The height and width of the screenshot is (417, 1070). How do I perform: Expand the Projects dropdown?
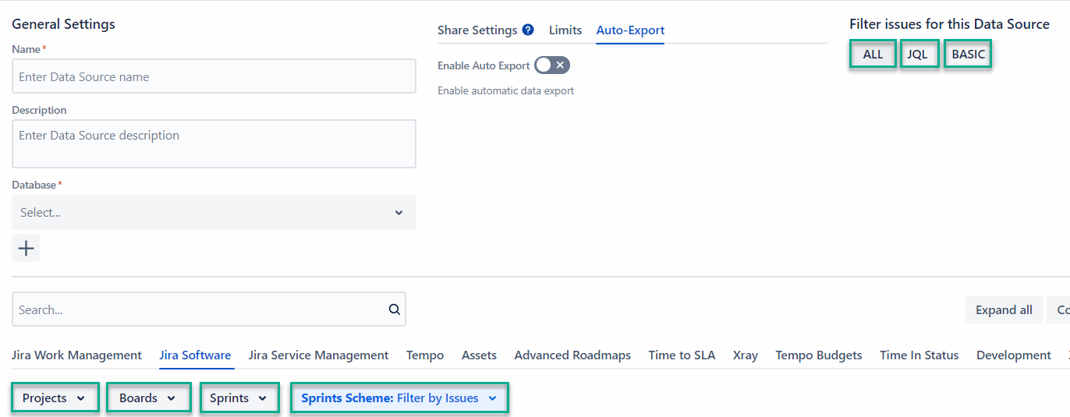pyautogui.click(x=55, y=398)
